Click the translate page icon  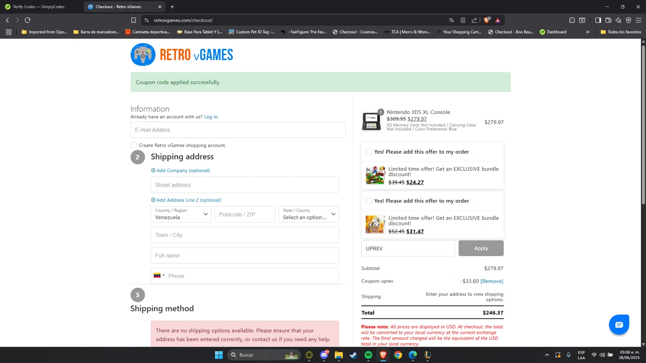[x=451, y=20]
